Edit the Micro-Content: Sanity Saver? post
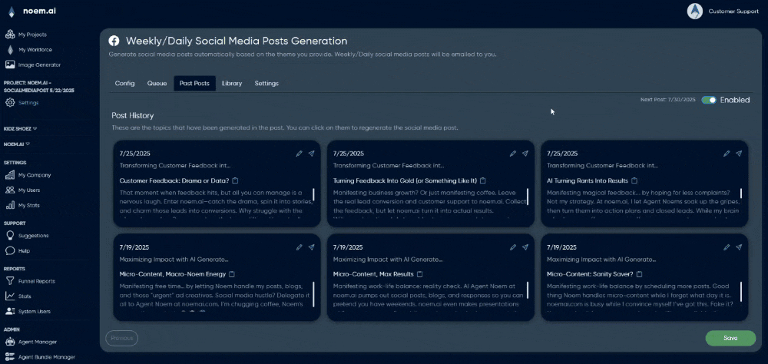This screenshot has height=364, width=768. pyautogui.click(x=727, y=247)
